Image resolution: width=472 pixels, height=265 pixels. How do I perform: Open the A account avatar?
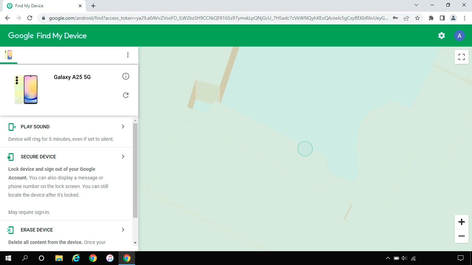coord(459,35)
